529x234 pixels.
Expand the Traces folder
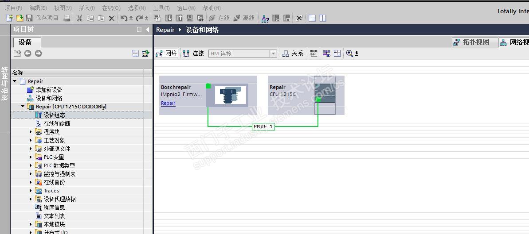point(31,191)
